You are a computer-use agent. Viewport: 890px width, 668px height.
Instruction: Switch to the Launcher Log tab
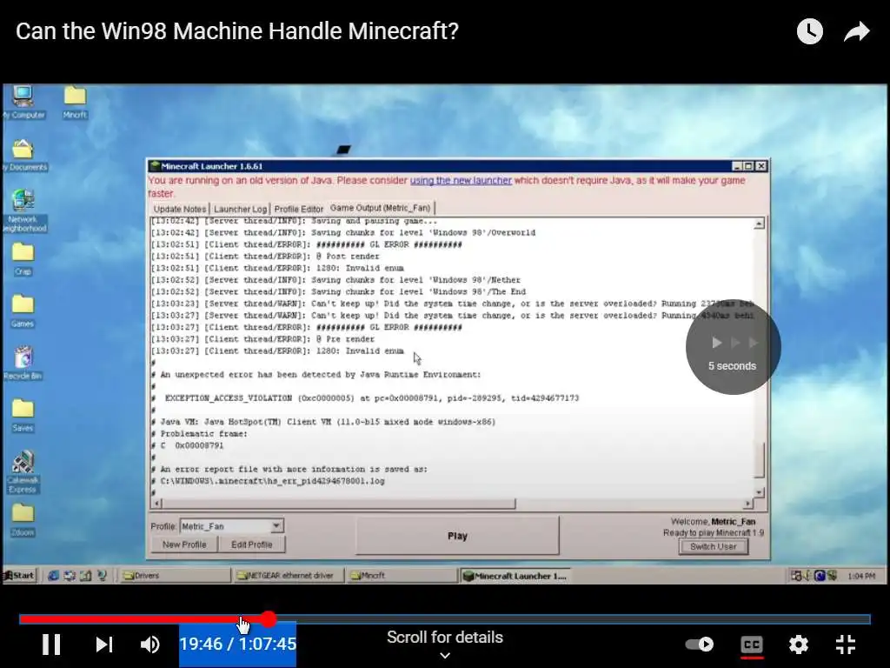240,209
